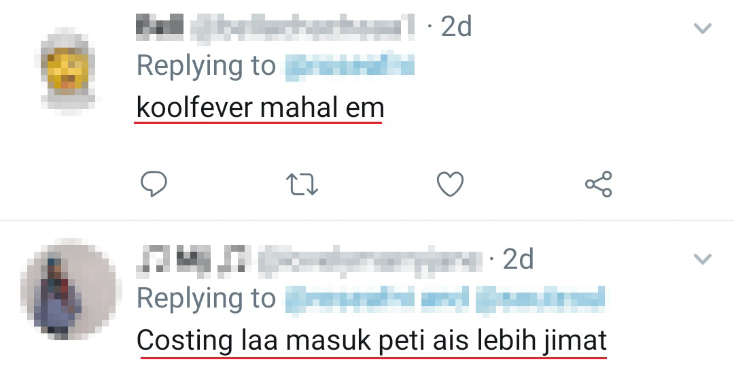Reply to the 'koolfever mahal em' tweet
734x381 pixels.
click(154, 184)
